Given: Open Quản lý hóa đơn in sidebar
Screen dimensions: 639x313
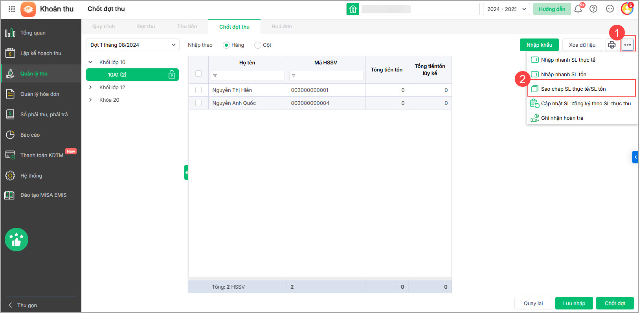Looking at the screenshot, I should click(41, 94).
